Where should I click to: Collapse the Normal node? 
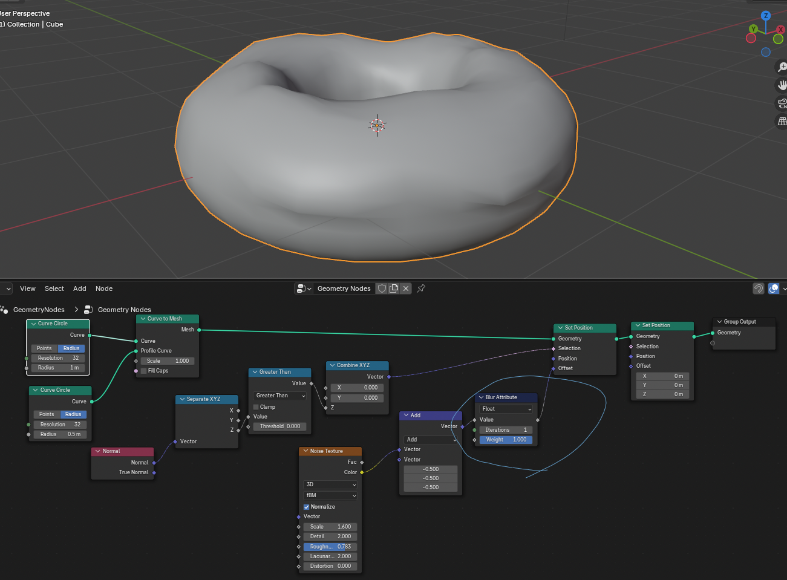98,451
